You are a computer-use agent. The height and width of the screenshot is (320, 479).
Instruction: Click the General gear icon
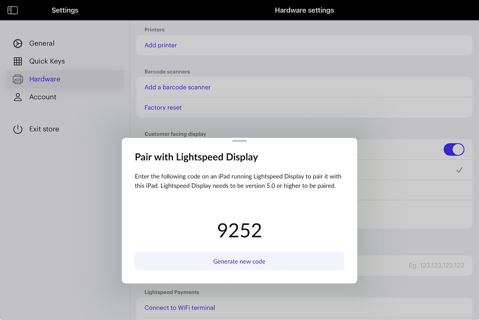pyautogui.click(x=18, y=43)
